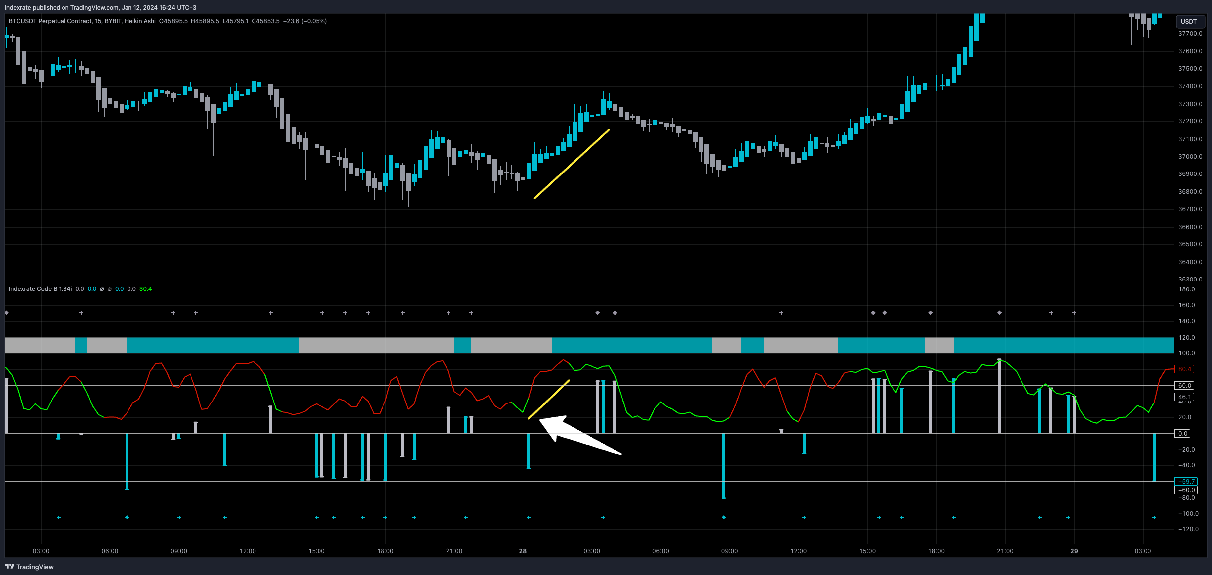Click the date label 28 on time axis
The image size is (1212, 575).
tap(523, 551)
